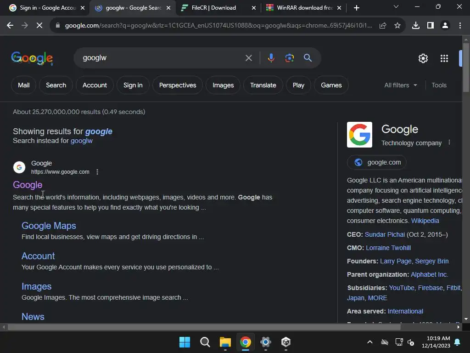Open Alphabet Inc. link
The height and width of the screenshot is (353, 470).
click(x=429, y=274)
